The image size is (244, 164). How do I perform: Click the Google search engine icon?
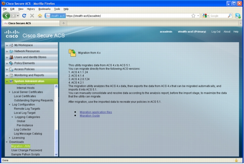[x=205, y=16]
